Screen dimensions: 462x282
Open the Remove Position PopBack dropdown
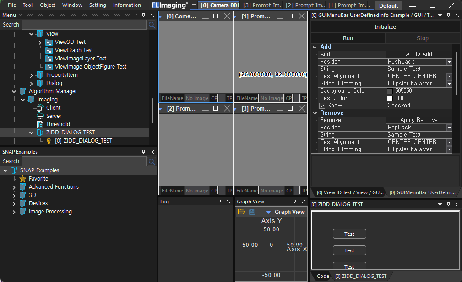click(449, 128)
